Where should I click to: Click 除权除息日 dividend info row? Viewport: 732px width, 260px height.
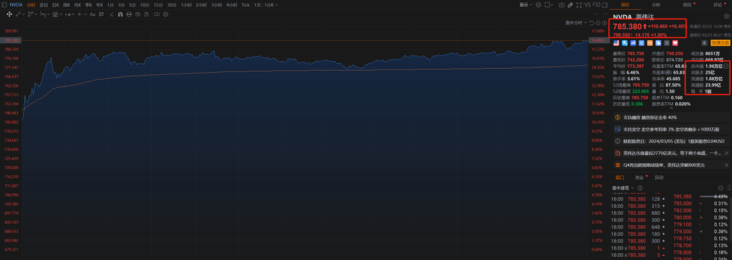tap(671, 141)
